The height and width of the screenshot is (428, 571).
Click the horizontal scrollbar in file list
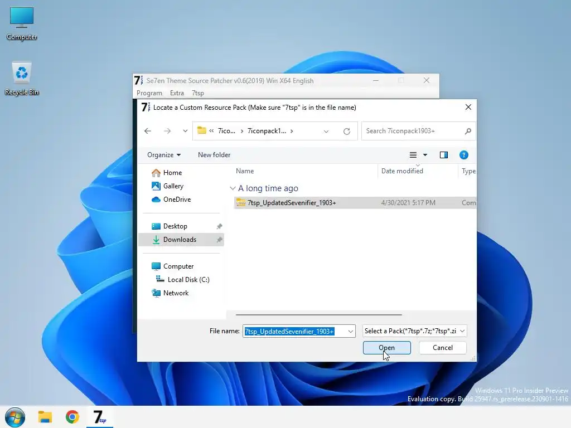pyautogui.click(x=318, y=314)
